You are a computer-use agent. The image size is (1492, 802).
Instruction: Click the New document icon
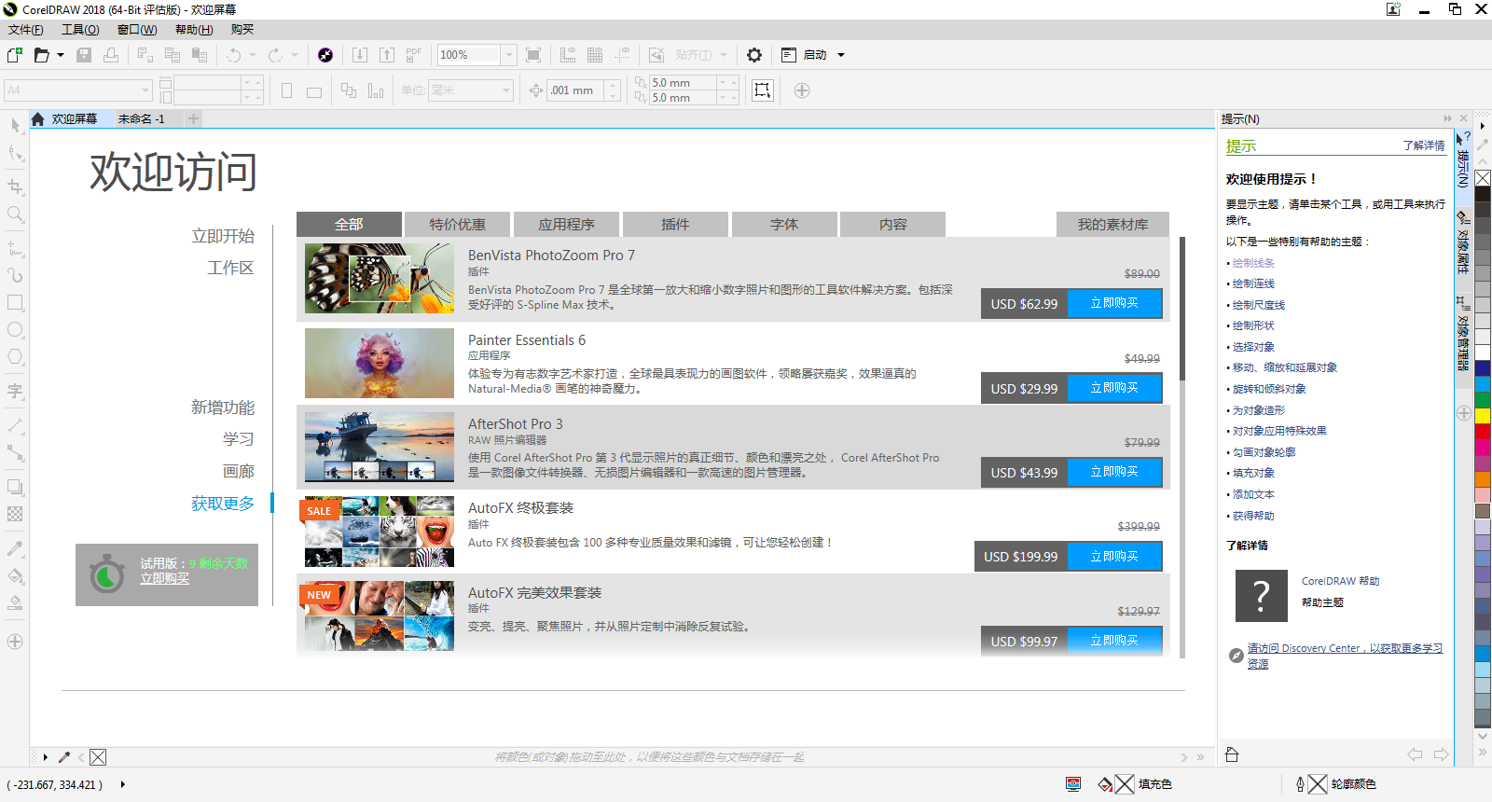[x=15, y=55]
